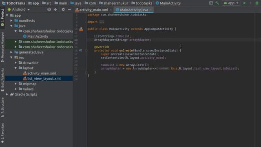261x147 pixels.
Task: Click the locate target crosshair icon
Action: tap(49, 9)
